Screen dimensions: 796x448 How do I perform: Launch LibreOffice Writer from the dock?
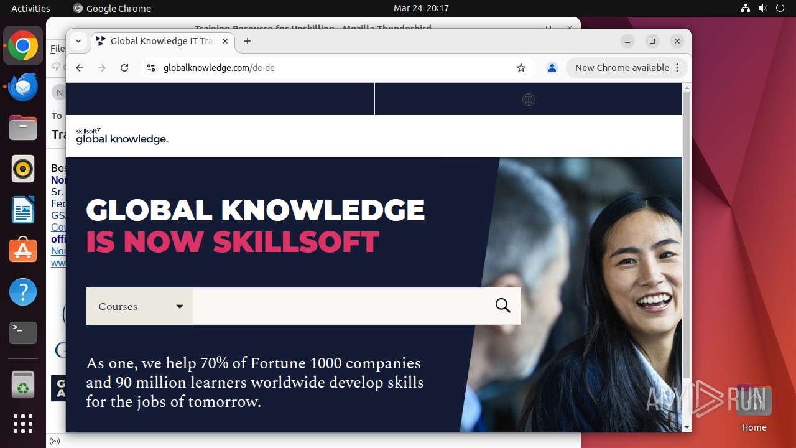23,210
